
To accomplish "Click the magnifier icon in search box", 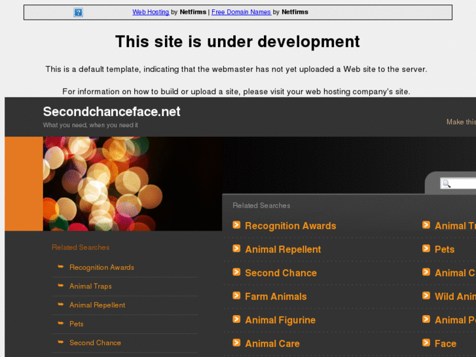I will click(x=447, y=183).
